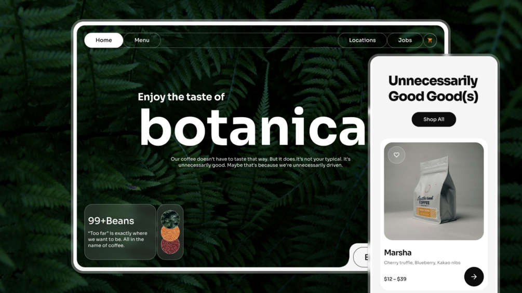Click the $12 – $39 price label

coord(395,279)
